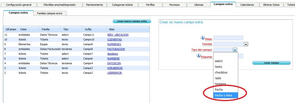Collapse the Tipo del campo dropdown arrow
This screenshot has width=295, height=103.
pyautogui.click(x=235, y=50)
